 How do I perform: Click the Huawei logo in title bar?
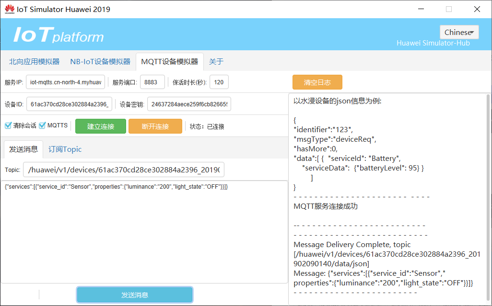(10, 9)
